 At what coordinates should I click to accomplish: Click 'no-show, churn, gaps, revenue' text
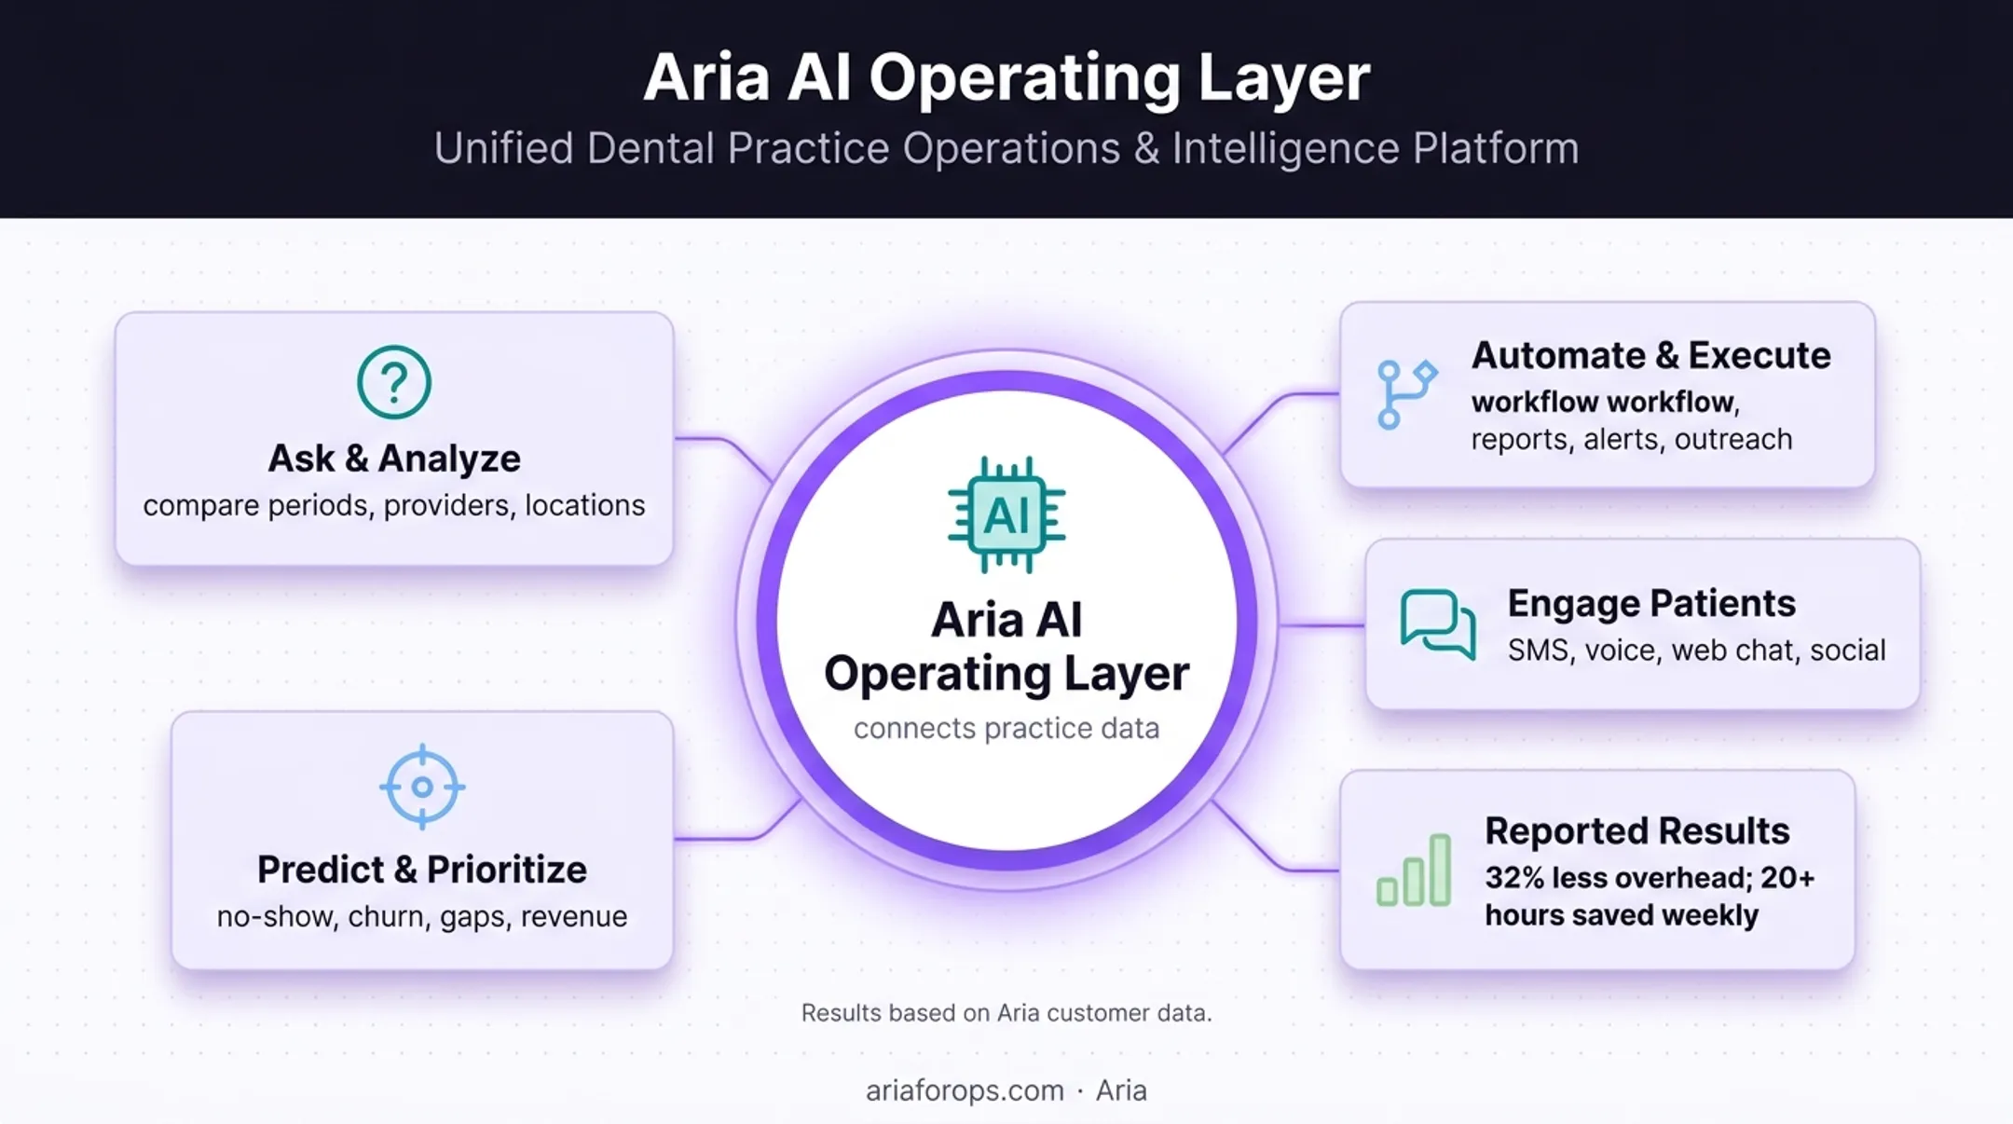coord(422,917)
